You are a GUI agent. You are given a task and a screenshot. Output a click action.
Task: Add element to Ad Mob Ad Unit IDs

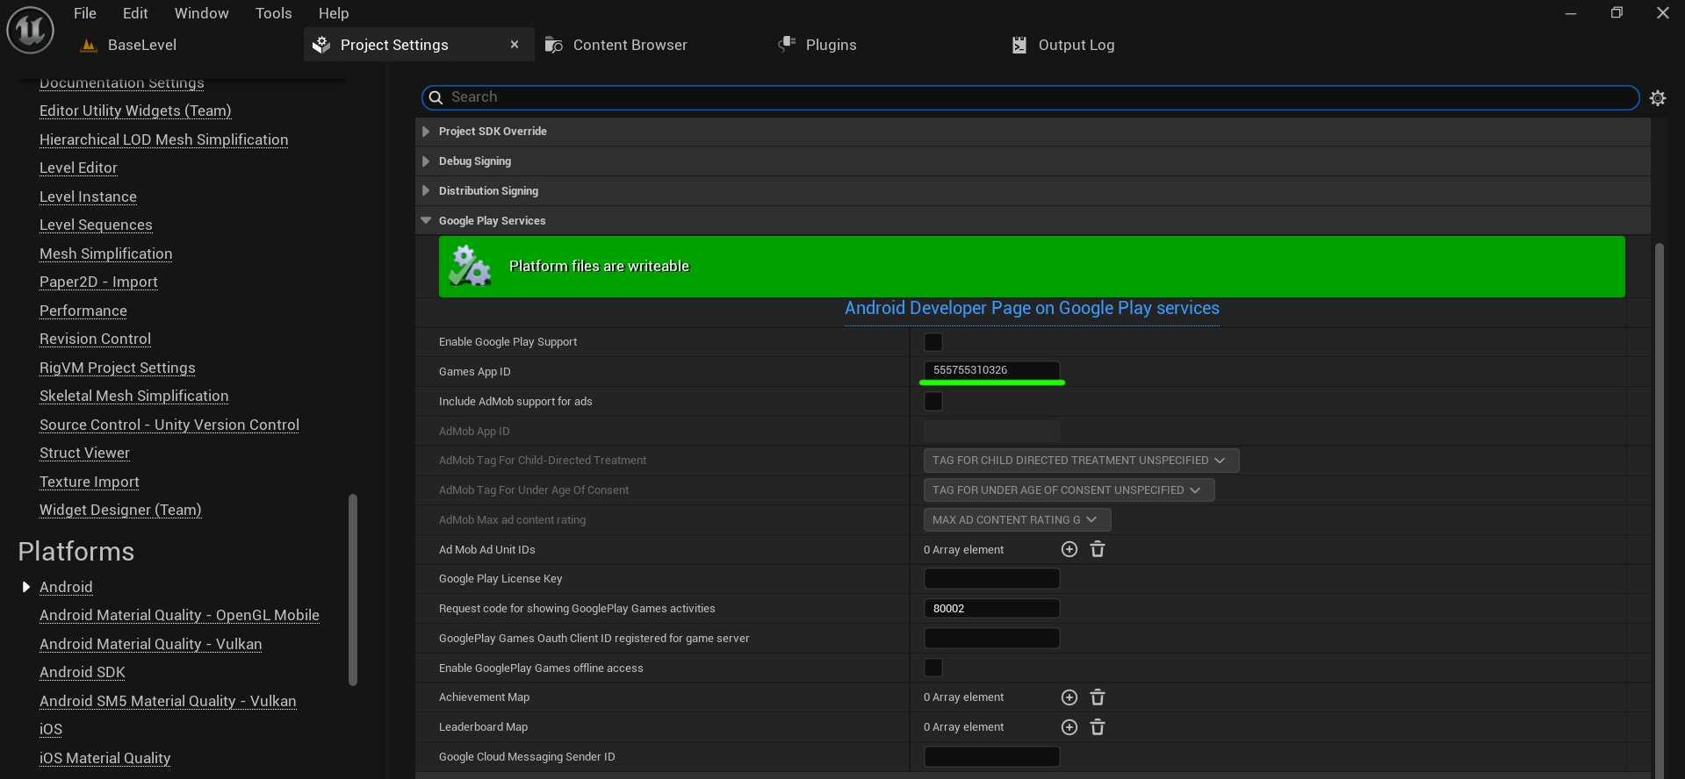tap(1069, 549)
